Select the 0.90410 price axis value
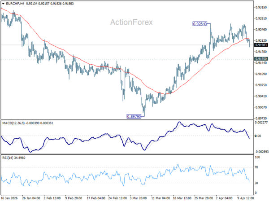This screenshot has width=269, height=202. point(261,96)
